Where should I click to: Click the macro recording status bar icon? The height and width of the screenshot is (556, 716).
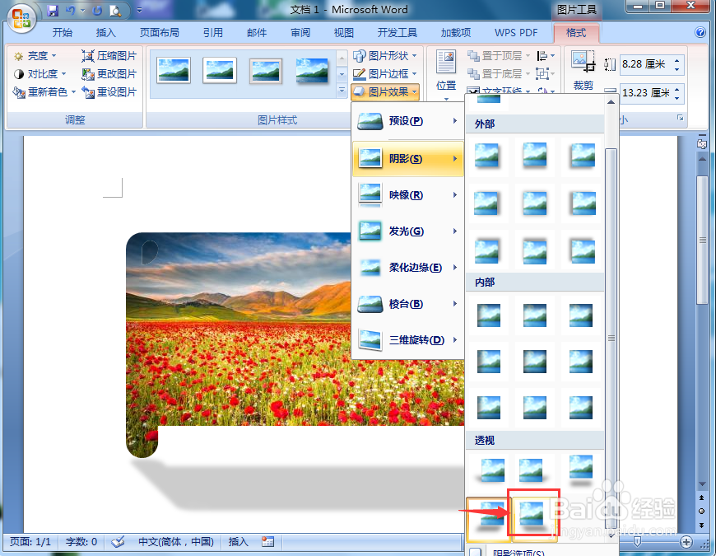point(267,542)
